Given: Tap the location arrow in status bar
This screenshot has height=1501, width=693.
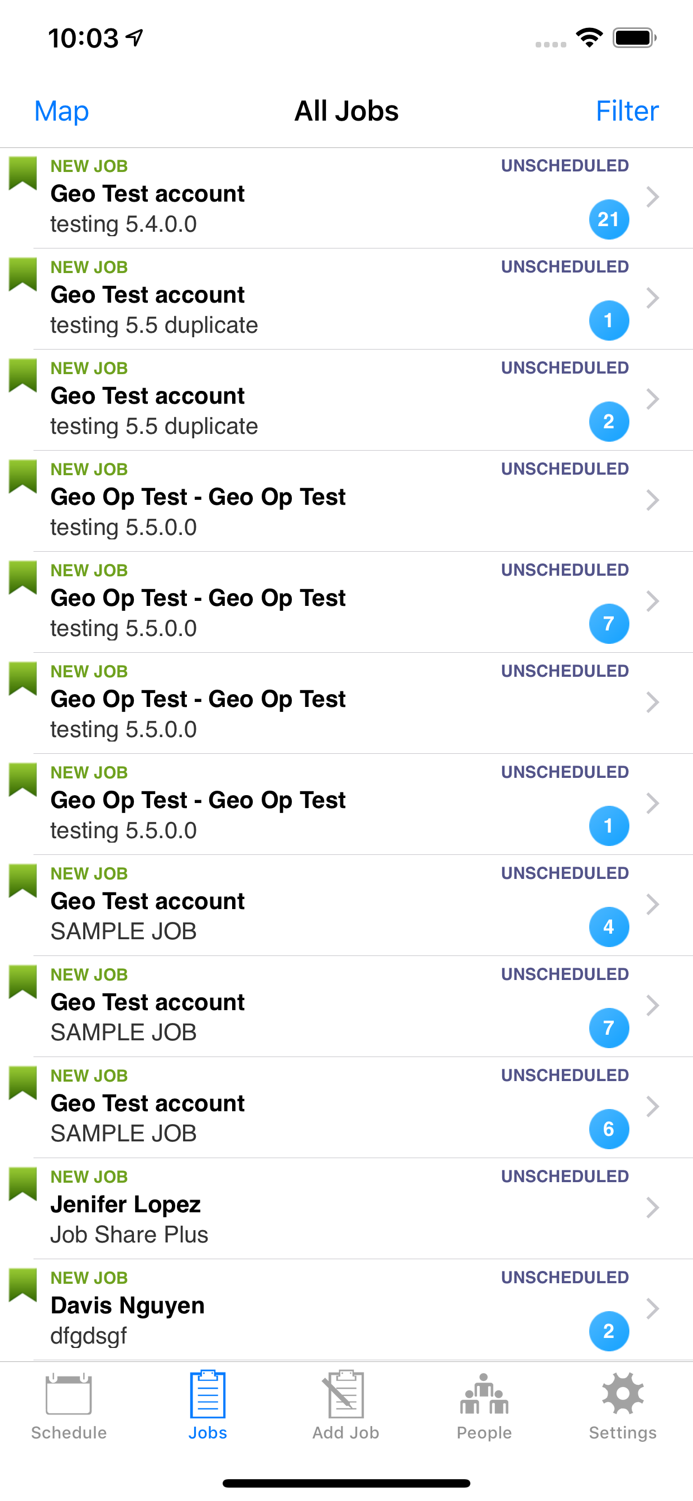Looking at the screenshot, I should pyautogui.click(x=134, y=38).
